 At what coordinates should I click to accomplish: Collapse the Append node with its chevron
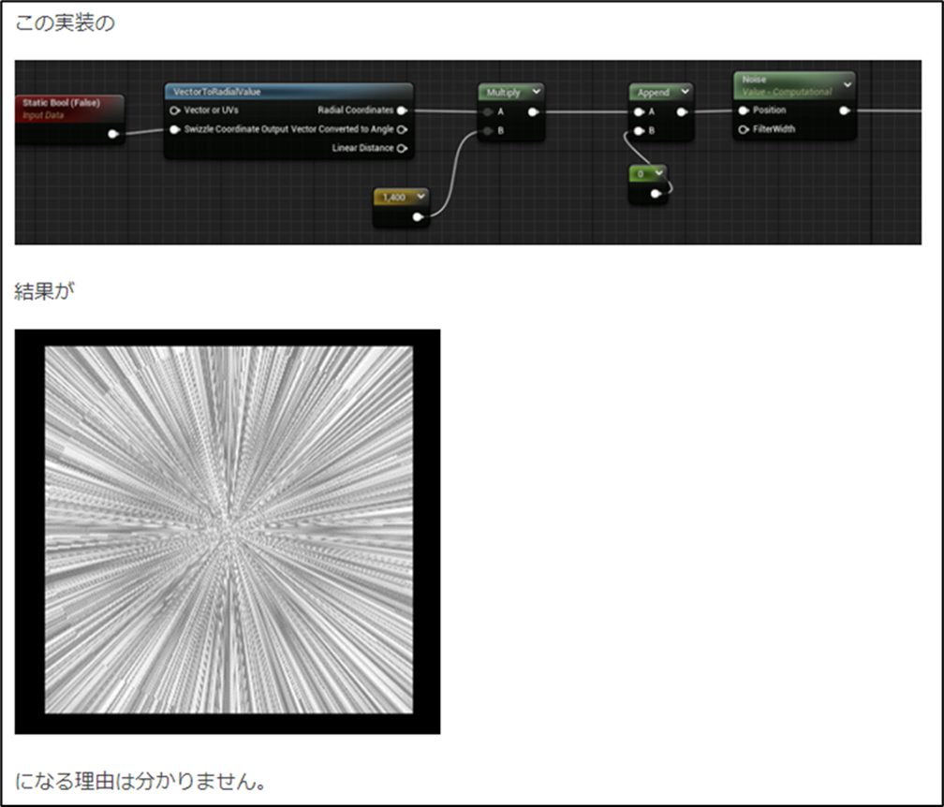click(x=686, y=92)
